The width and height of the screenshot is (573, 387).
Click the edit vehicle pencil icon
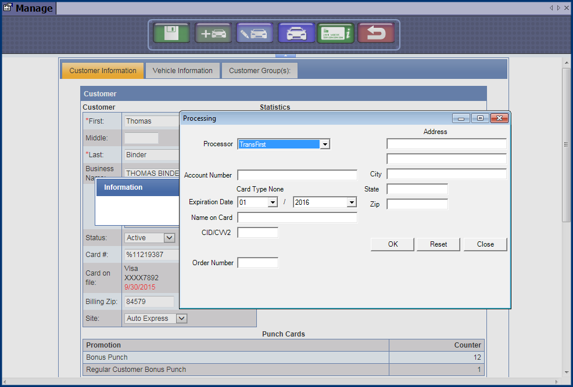pyautogui.click(x=255, y=34)
